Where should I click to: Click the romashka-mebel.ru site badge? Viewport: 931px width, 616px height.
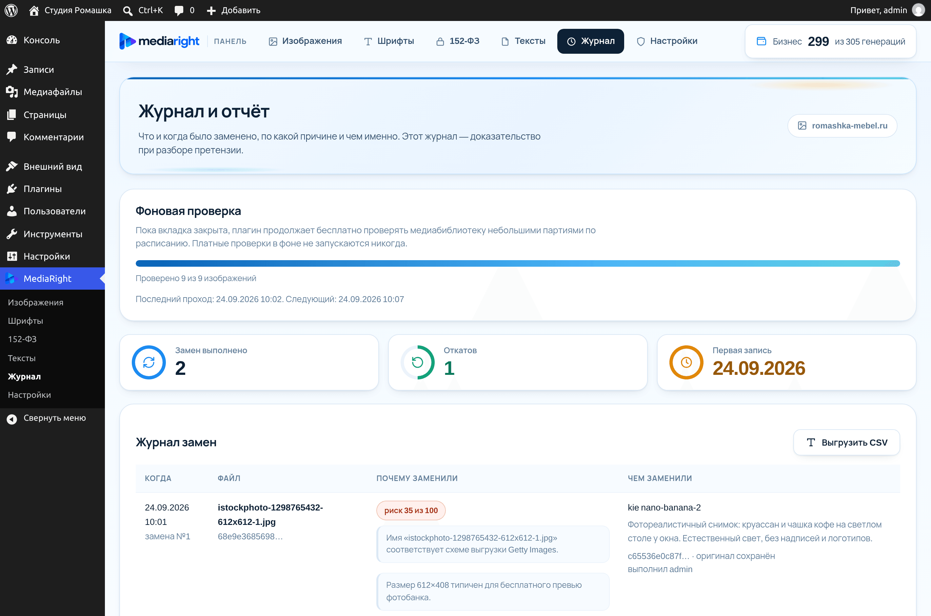coord(842,126)
